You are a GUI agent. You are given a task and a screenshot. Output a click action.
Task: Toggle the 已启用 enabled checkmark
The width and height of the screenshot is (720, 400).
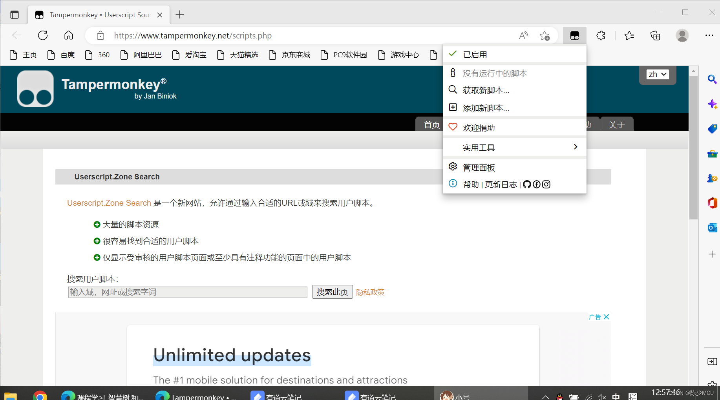pyautogui.click(x=453, y=54)
